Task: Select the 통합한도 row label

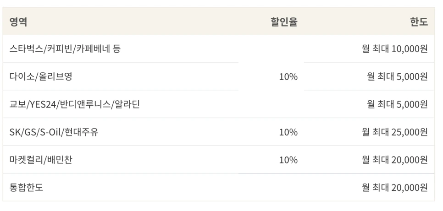Action: click(x=27, y=187)
